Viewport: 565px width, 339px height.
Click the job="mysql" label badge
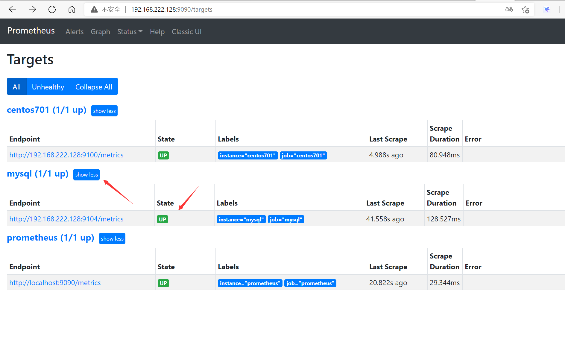(x=286, y=219)
